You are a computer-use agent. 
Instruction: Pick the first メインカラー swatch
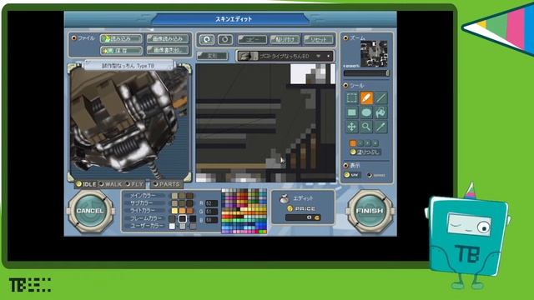(x=174, y=196)
